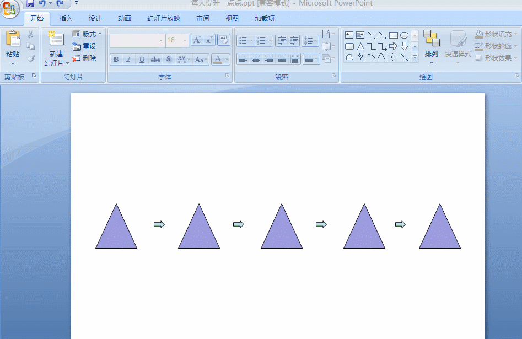Image resolution: width=522 pixels, height=339 pixels.
Task: Click the 删除 slide button
Action: pos(84,58)
